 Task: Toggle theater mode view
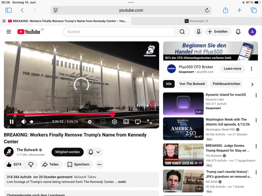tap(126, 122)
